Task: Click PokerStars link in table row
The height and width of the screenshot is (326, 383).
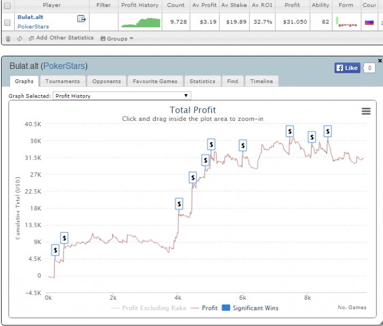Action: [x=33, y=26]
